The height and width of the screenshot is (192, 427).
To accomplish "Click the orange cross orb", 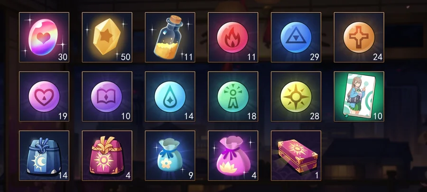I will 359,37.
